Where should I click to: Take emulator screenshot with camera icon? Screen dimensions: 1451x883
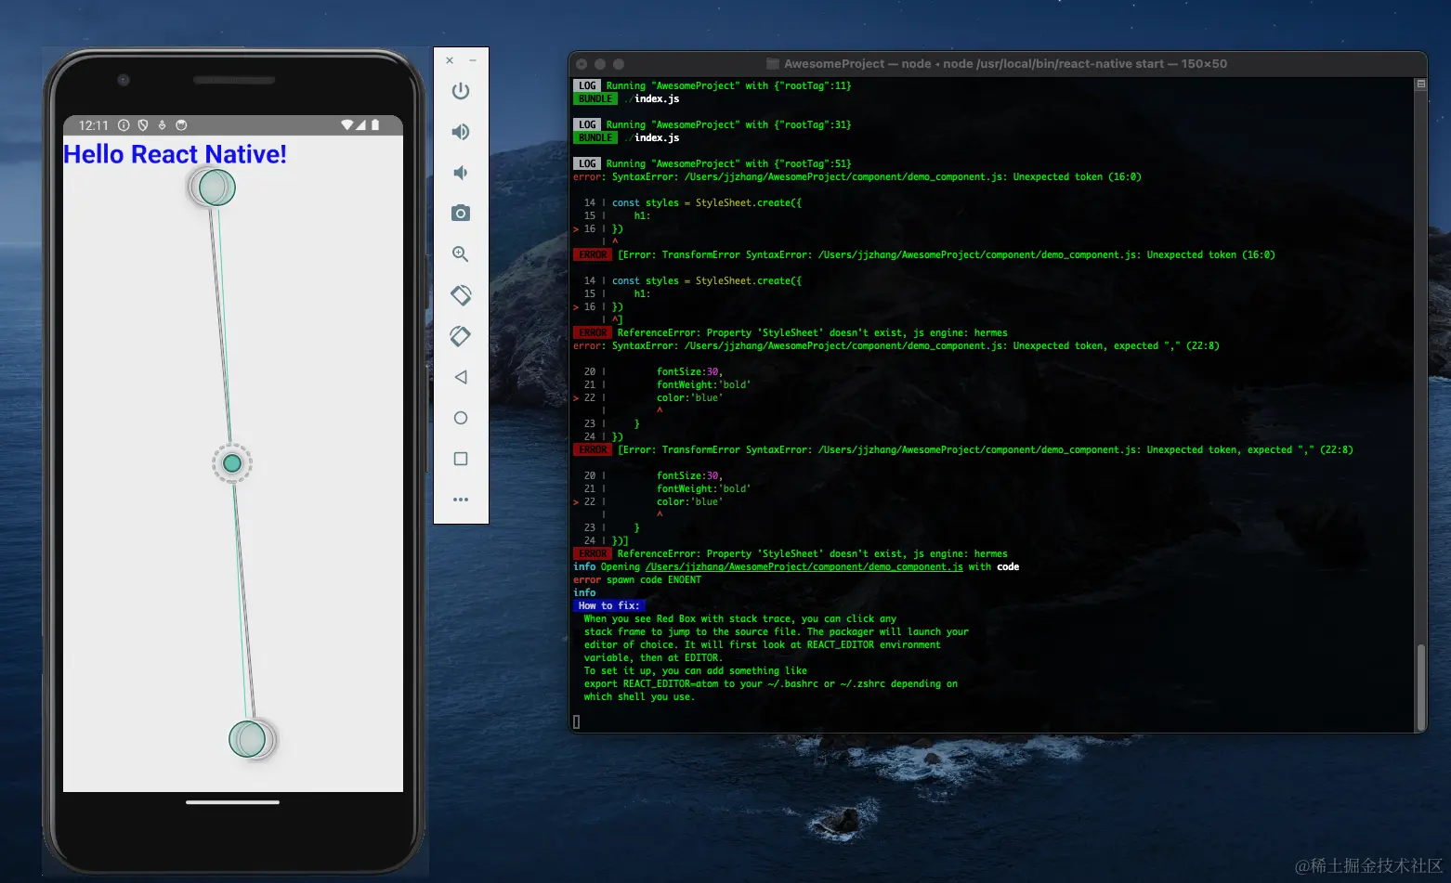[x=461, y=214]
